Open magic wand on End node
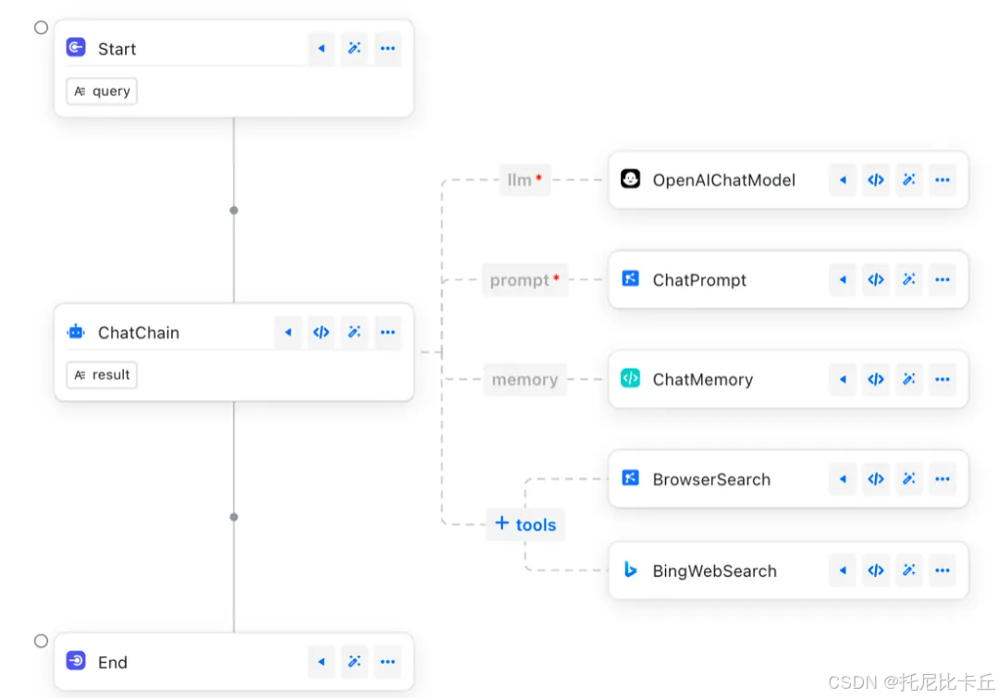Image resolution: width=999 pixels, height=698 pixels. click(354, 662)
